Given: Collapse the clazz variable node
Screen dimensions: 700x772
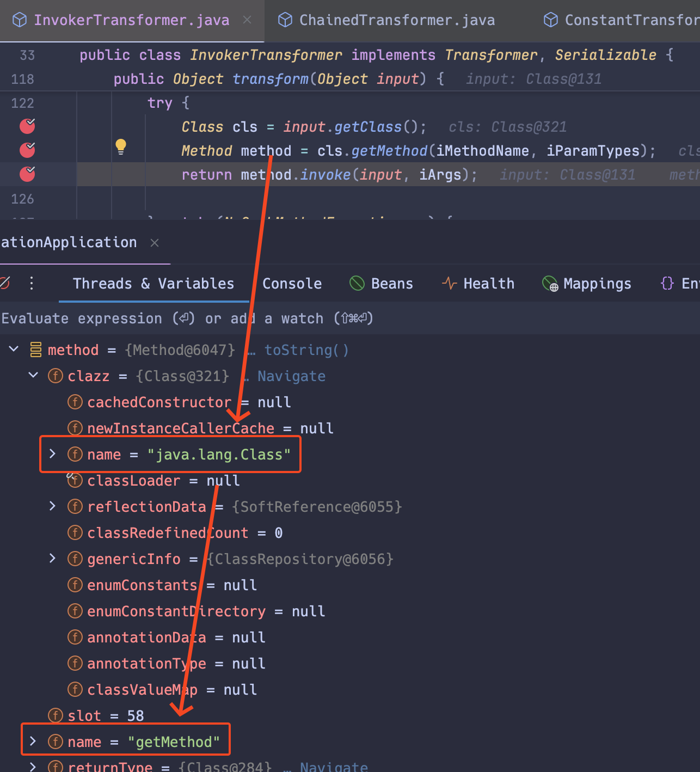Looking at the screenshot, I should [33, 375].
